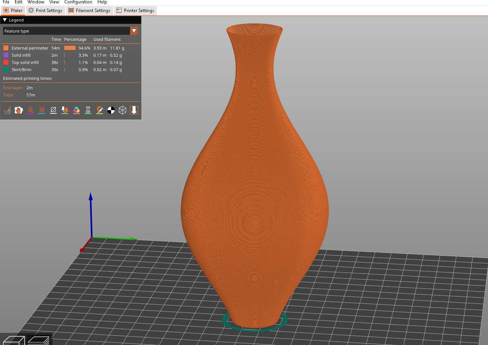Click the Time column header

(56, 39)
